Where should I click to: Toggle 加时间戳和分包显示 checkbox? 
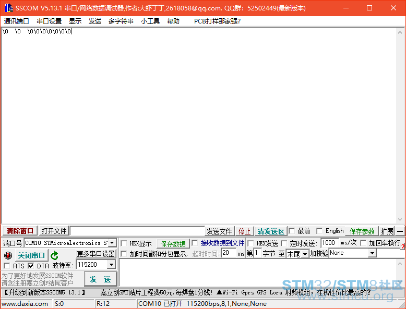[124, 254]
